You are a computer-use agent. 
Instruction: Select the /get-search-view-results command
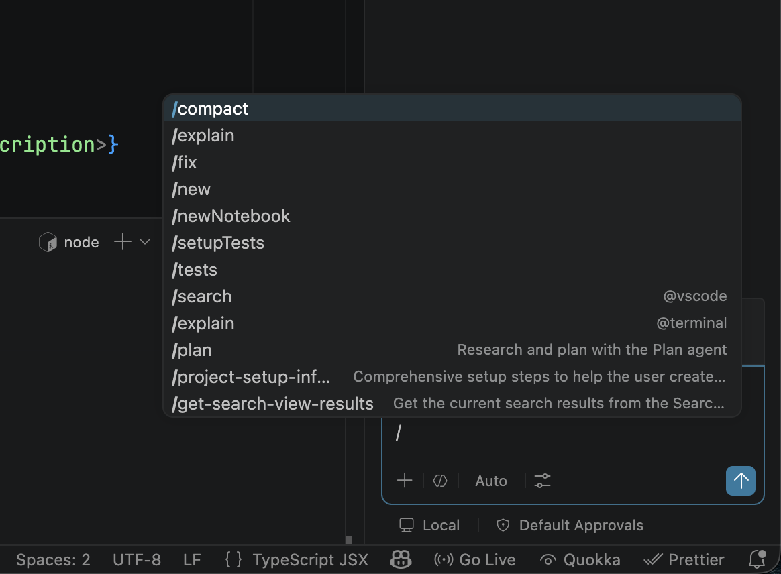click(x=452, y=404)
